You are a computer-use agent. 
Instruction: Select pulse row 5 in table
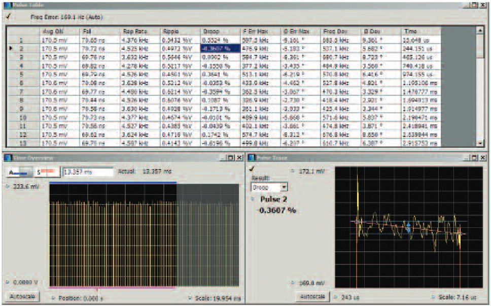21,73
